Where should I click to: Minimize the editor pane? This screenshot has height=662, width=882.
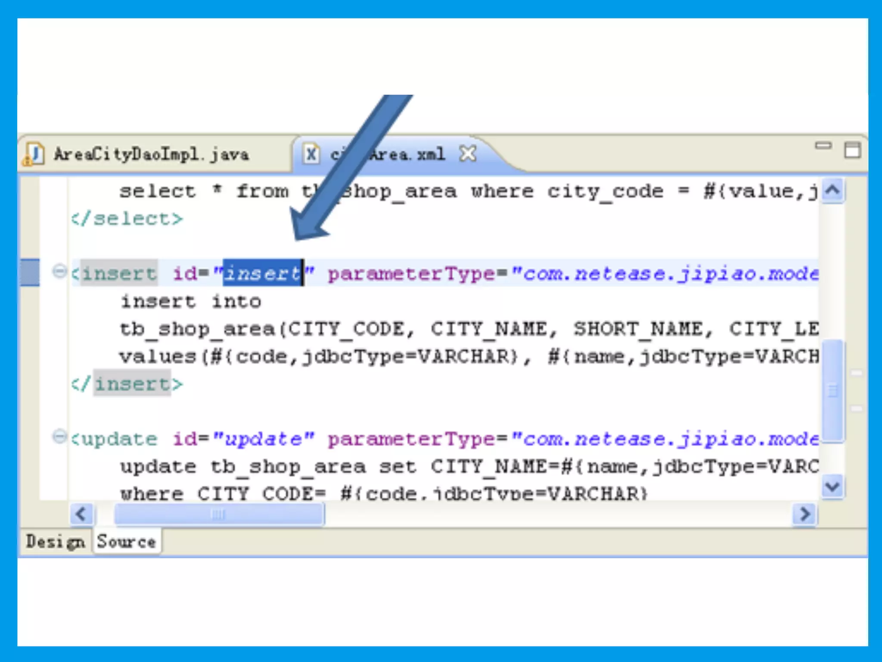(823, 146)
